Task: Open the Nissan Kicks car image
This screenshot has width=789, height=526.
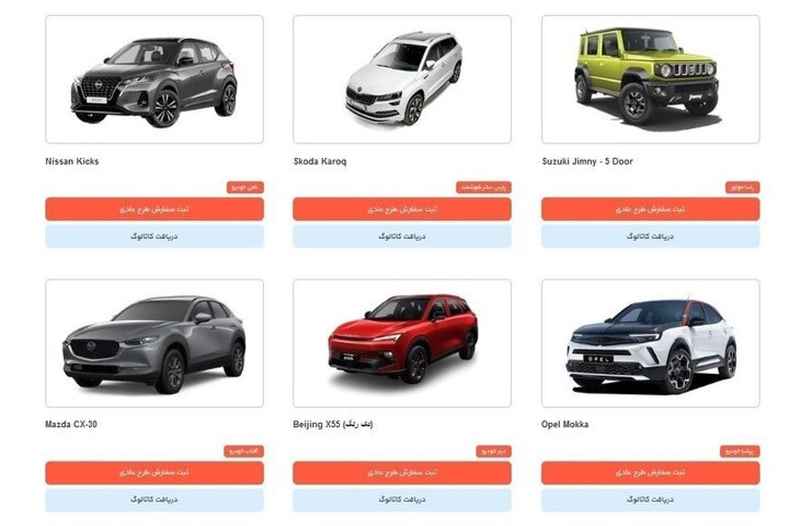Action: pyautogui.click(x=155, y=80)
